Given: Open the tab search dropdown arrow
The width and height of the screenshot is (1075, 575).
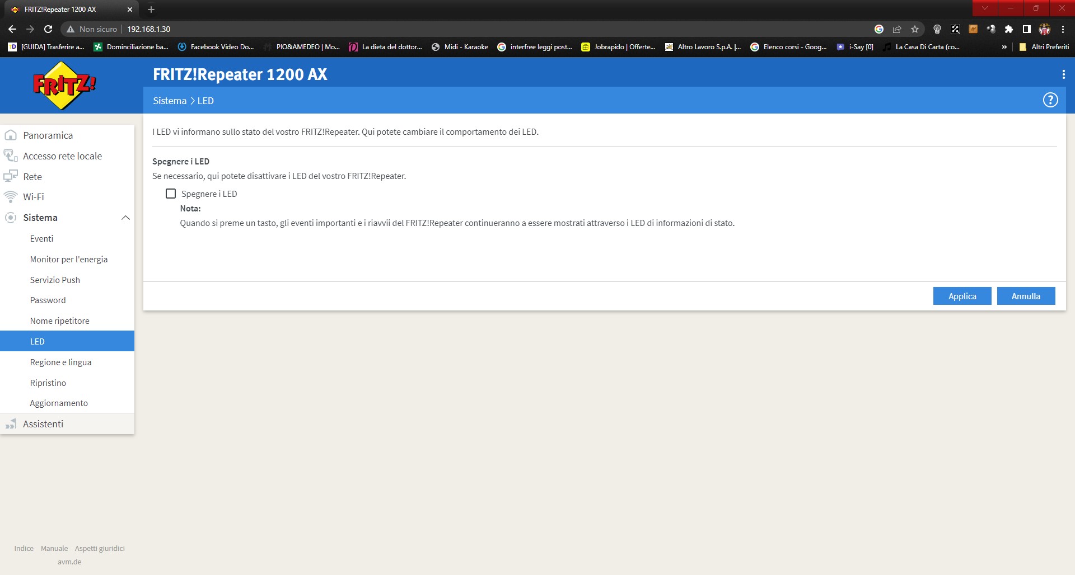Looking at the screenshot, I should [985, 8].
